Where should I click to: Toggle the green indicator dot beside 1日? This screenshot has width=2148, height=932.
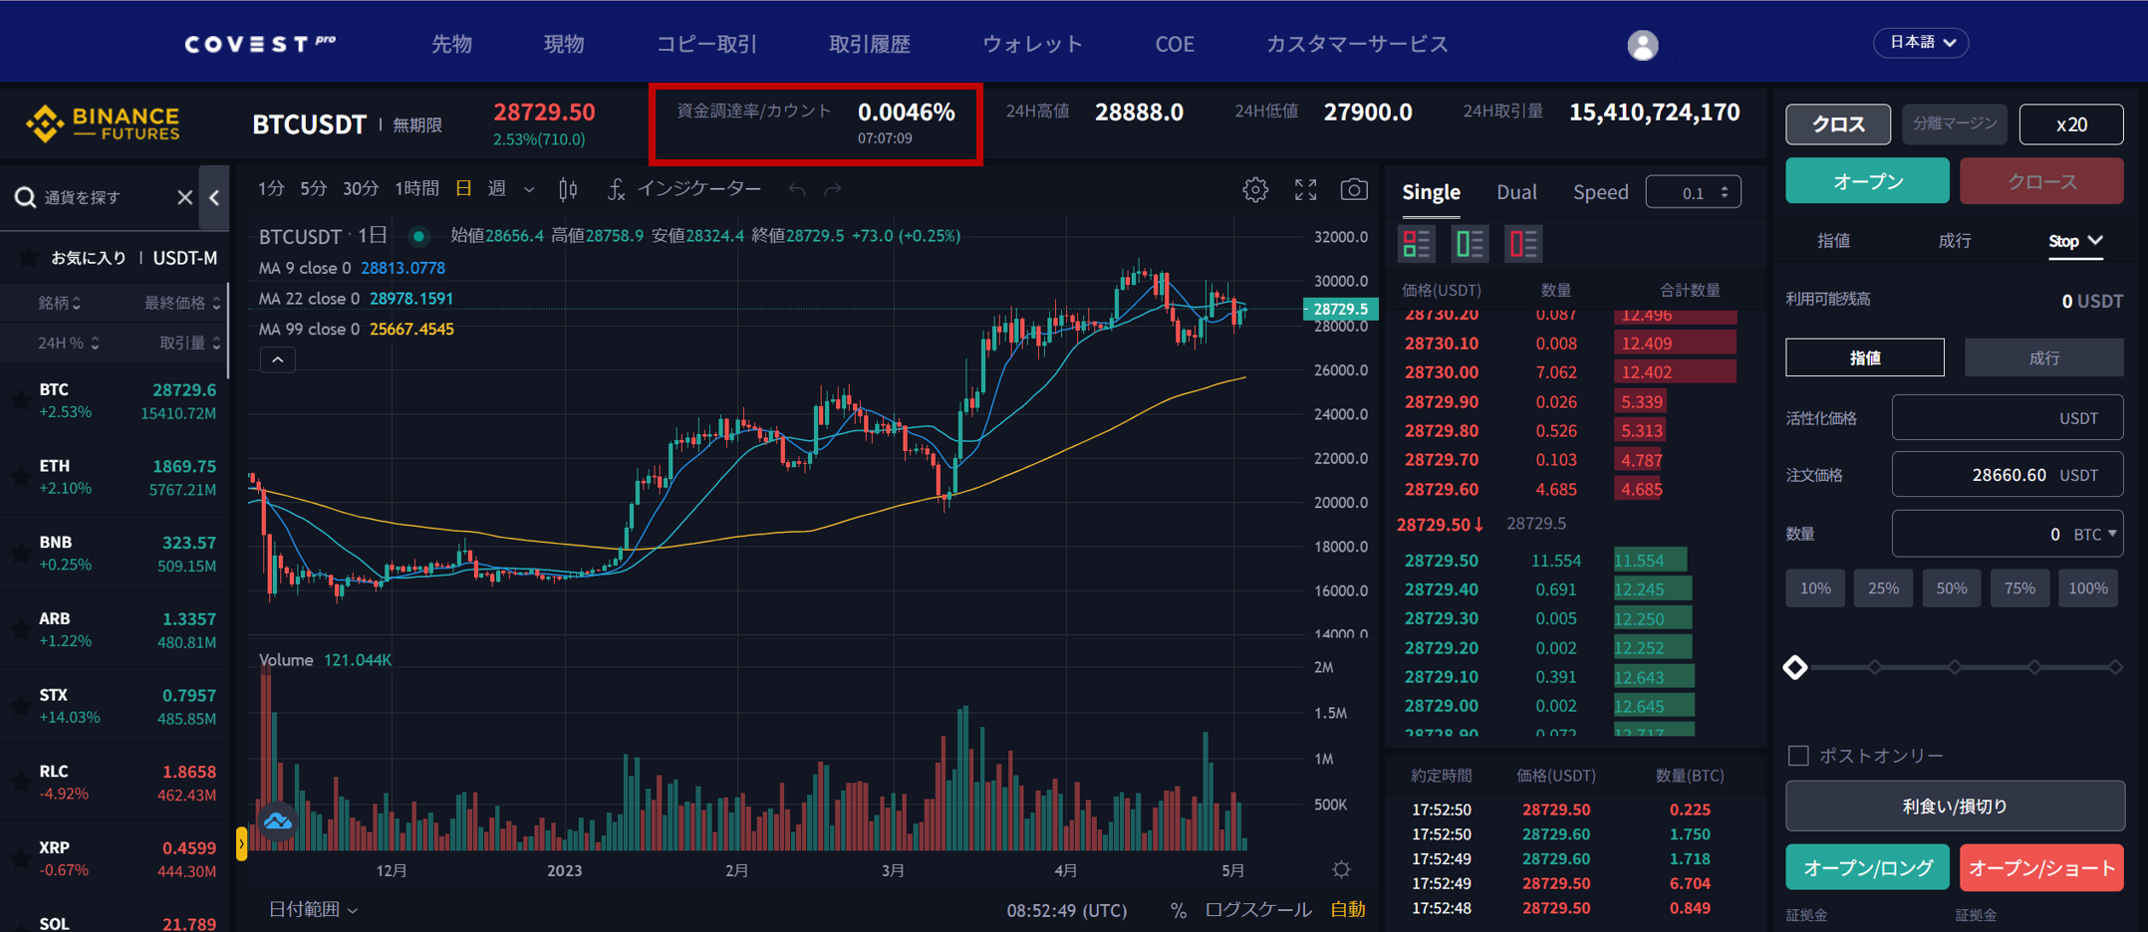tap(419, 236)
